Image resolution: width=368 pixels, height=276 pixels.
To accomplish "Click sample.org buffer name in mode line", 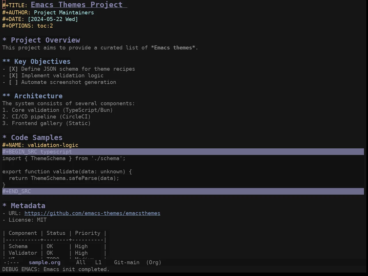I will (45, 262).
